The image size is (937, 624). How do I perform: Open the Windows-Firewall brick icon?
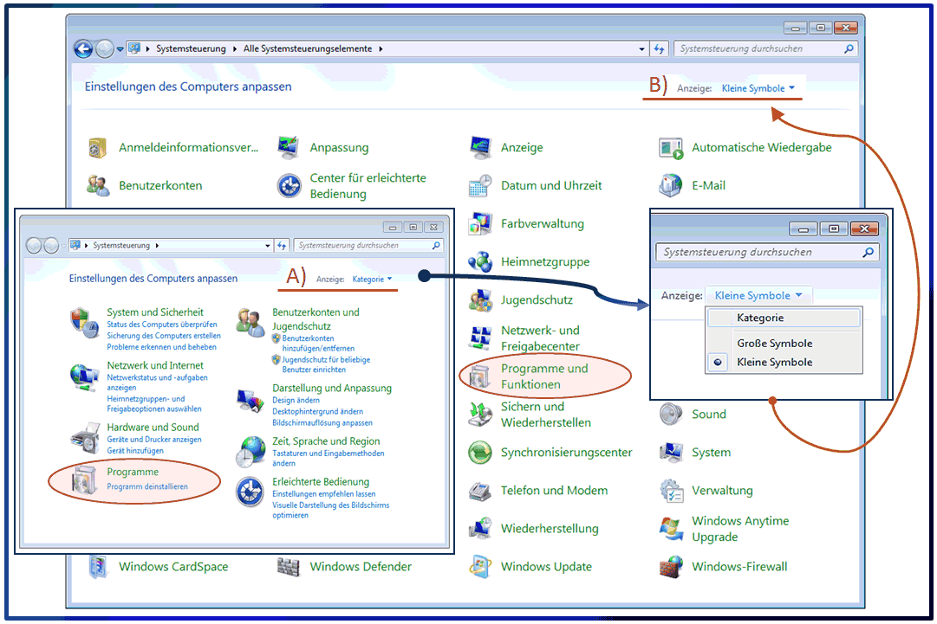(671, 567)
